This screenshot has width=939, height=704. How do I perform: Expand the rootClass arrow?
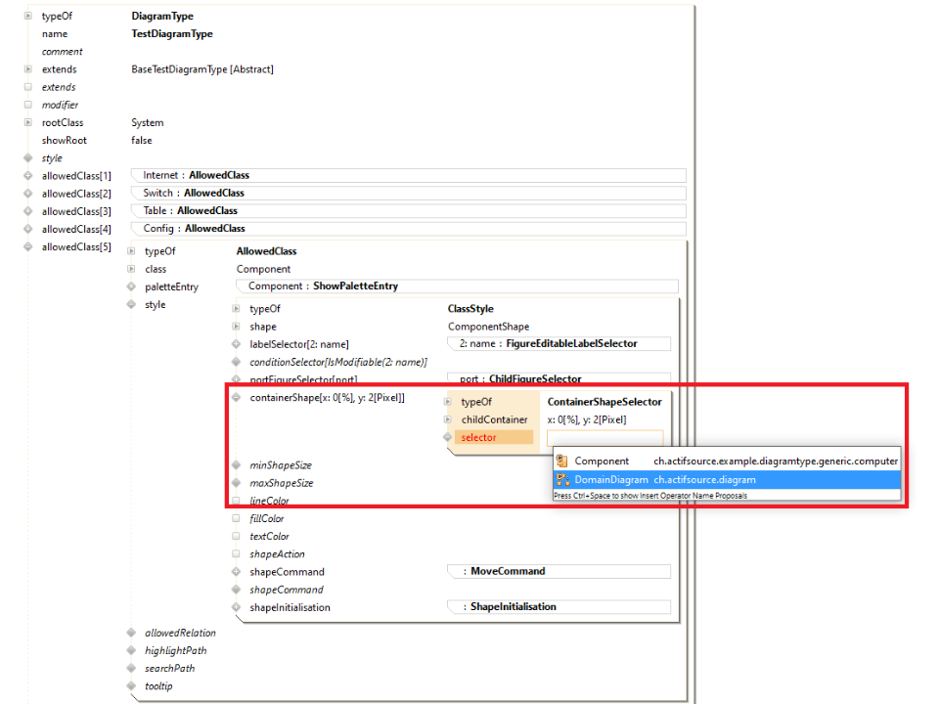point(28,122)
